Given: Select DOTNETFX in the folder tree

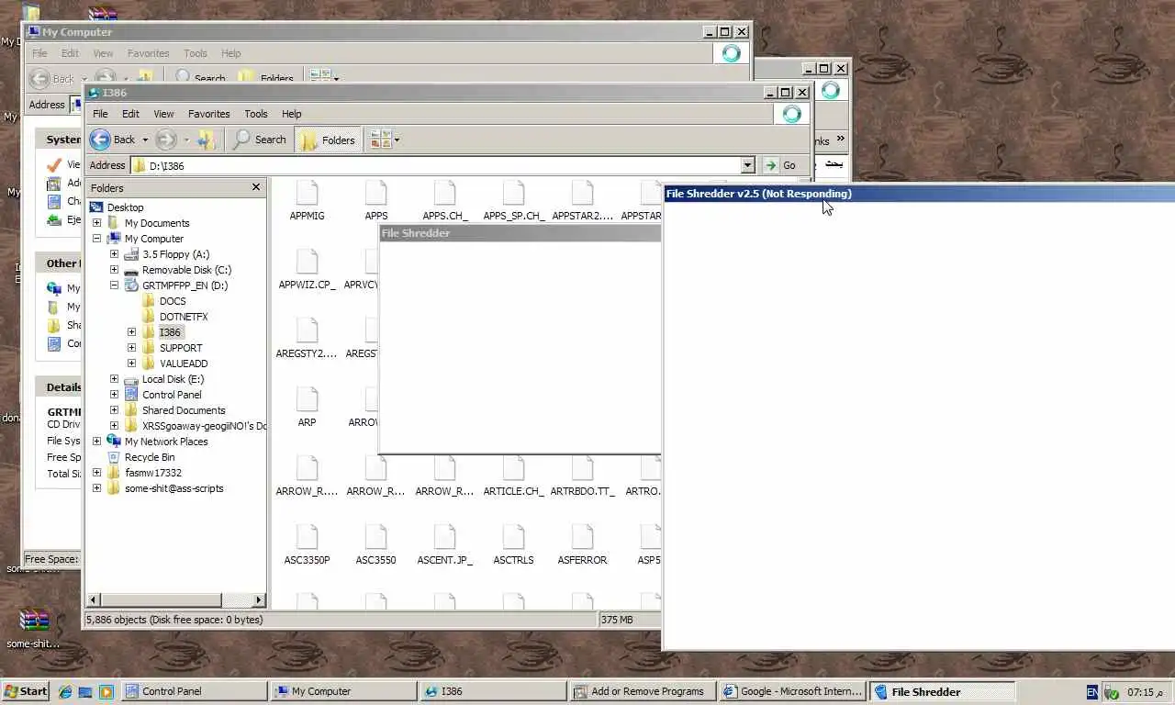Looking at the screenshot, I should pyautogui.click(x=184, y=317).
